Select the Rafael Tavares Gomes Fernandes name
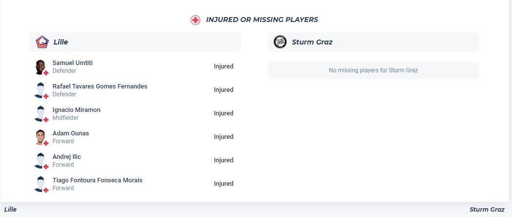 point(100,86)
